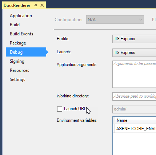Go to Build Events page

pyautogui.click(x=21, y=34)
